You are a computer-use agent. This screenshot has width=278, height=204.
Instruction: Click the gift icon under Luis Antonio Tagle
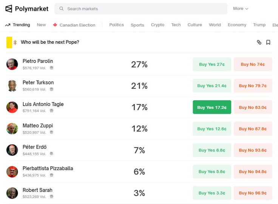click(x=51, y=110)
